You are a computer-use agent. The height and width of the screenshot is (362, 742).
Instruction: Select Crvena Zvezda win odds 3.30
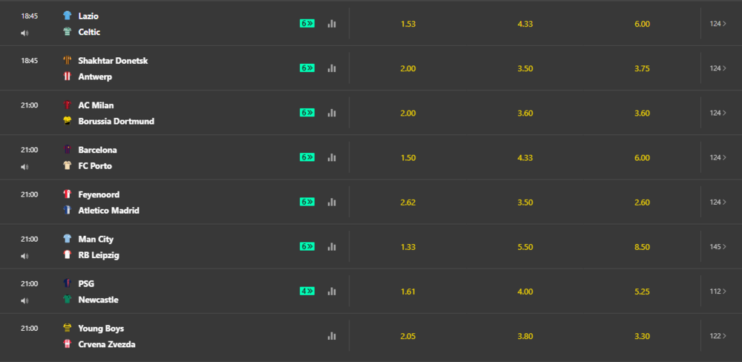642,336
